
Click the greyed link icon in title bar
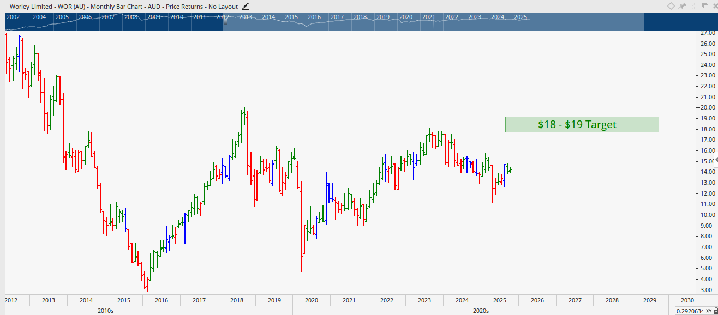[693, 6]
